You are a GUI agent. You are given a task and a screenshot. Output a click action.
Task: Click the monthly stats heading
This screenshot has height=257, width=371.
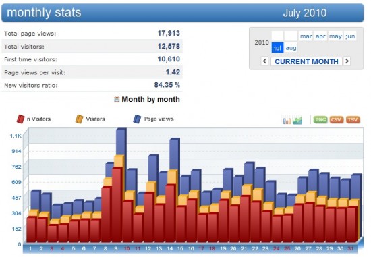pyautogui.click(x=44, y=12)
